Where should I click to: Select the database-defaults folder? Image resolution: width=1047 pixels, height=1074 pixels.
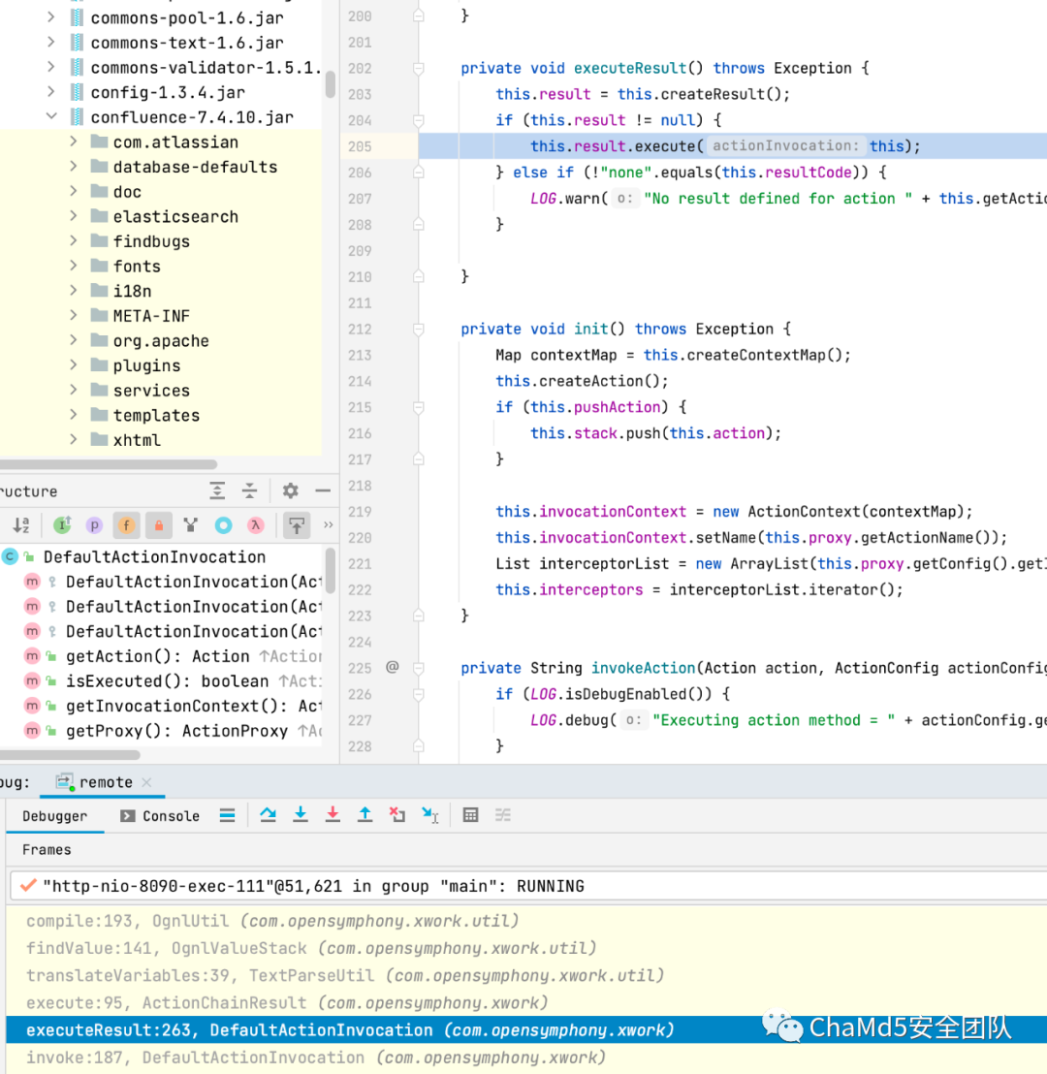tap(195, 167)
